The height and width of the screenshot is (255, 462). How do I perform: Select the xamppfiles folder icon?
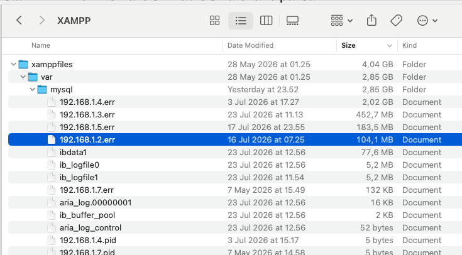click(x=23, y=64)
